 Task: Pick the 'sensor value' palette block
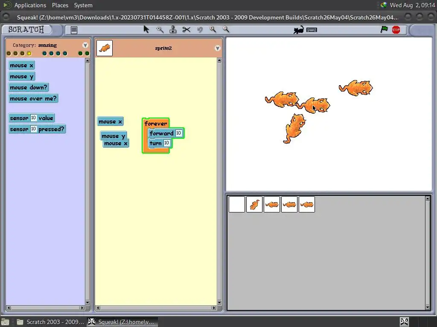[32, 118]
